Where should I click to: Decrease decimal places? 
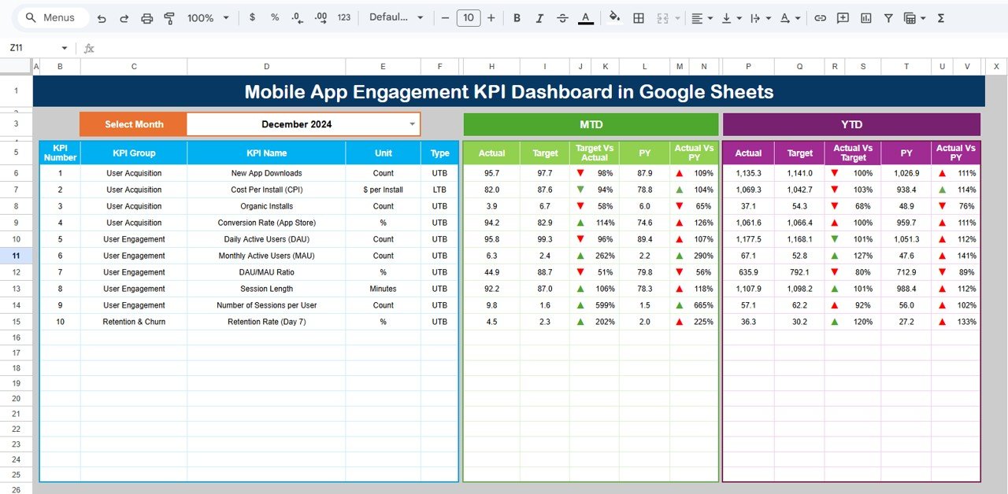(x=296, y=17)
